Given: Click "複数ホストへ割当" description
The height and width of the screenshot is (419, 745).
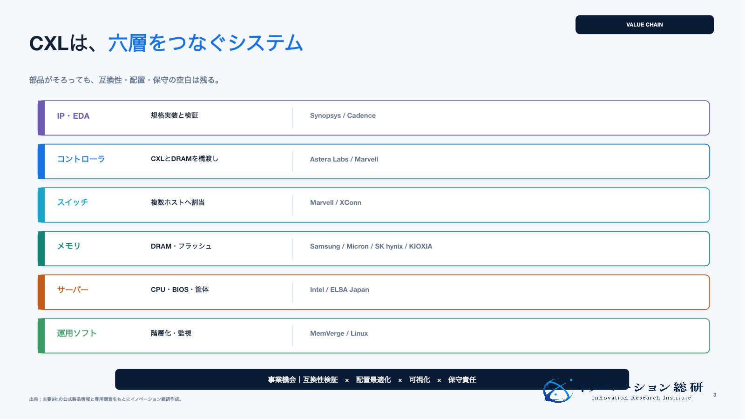Looking at the screenshot, I should (178, 203).
